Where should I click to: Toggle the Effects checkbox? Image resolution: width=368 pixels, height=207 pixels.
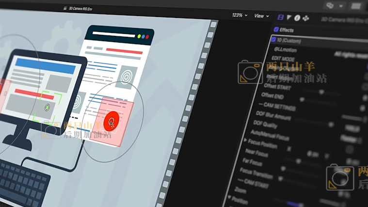(276, 30)
